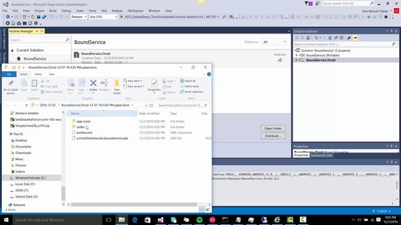This screenshot has height=225, width=401.
Task: Open the Analyze menu
Action: [117, 11]
